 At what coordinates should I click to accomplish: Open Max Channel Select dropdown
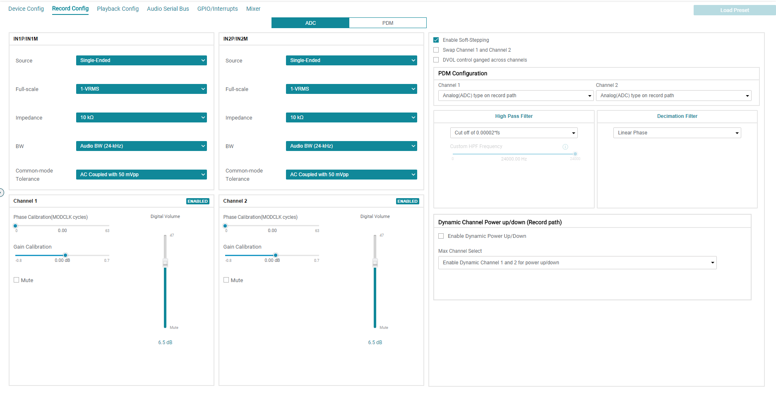pyautogui.click(x=577, y=263)
